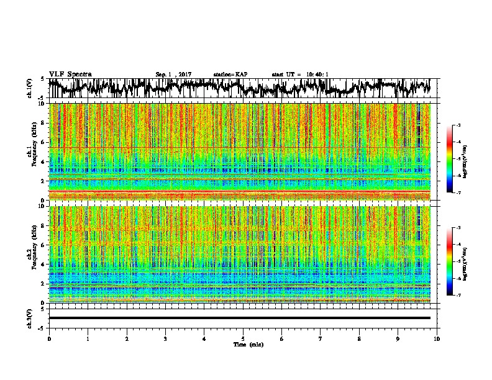Click the ch.2 color bar 'log(PSD)(V²/Hz)' label
Screen dimensions: 492x380
465,264
